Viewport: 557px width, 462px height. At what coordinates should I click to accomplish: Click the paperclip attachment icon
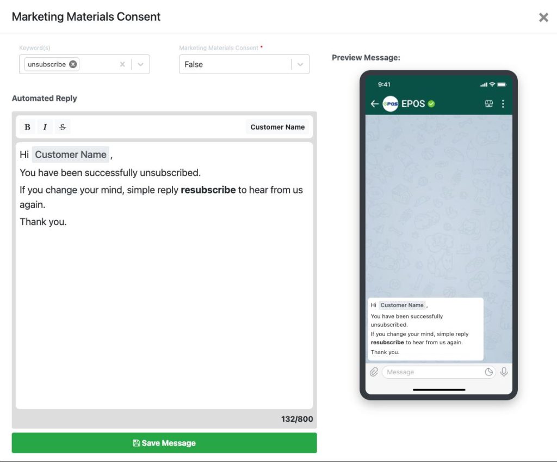click(x=374, y=372)
